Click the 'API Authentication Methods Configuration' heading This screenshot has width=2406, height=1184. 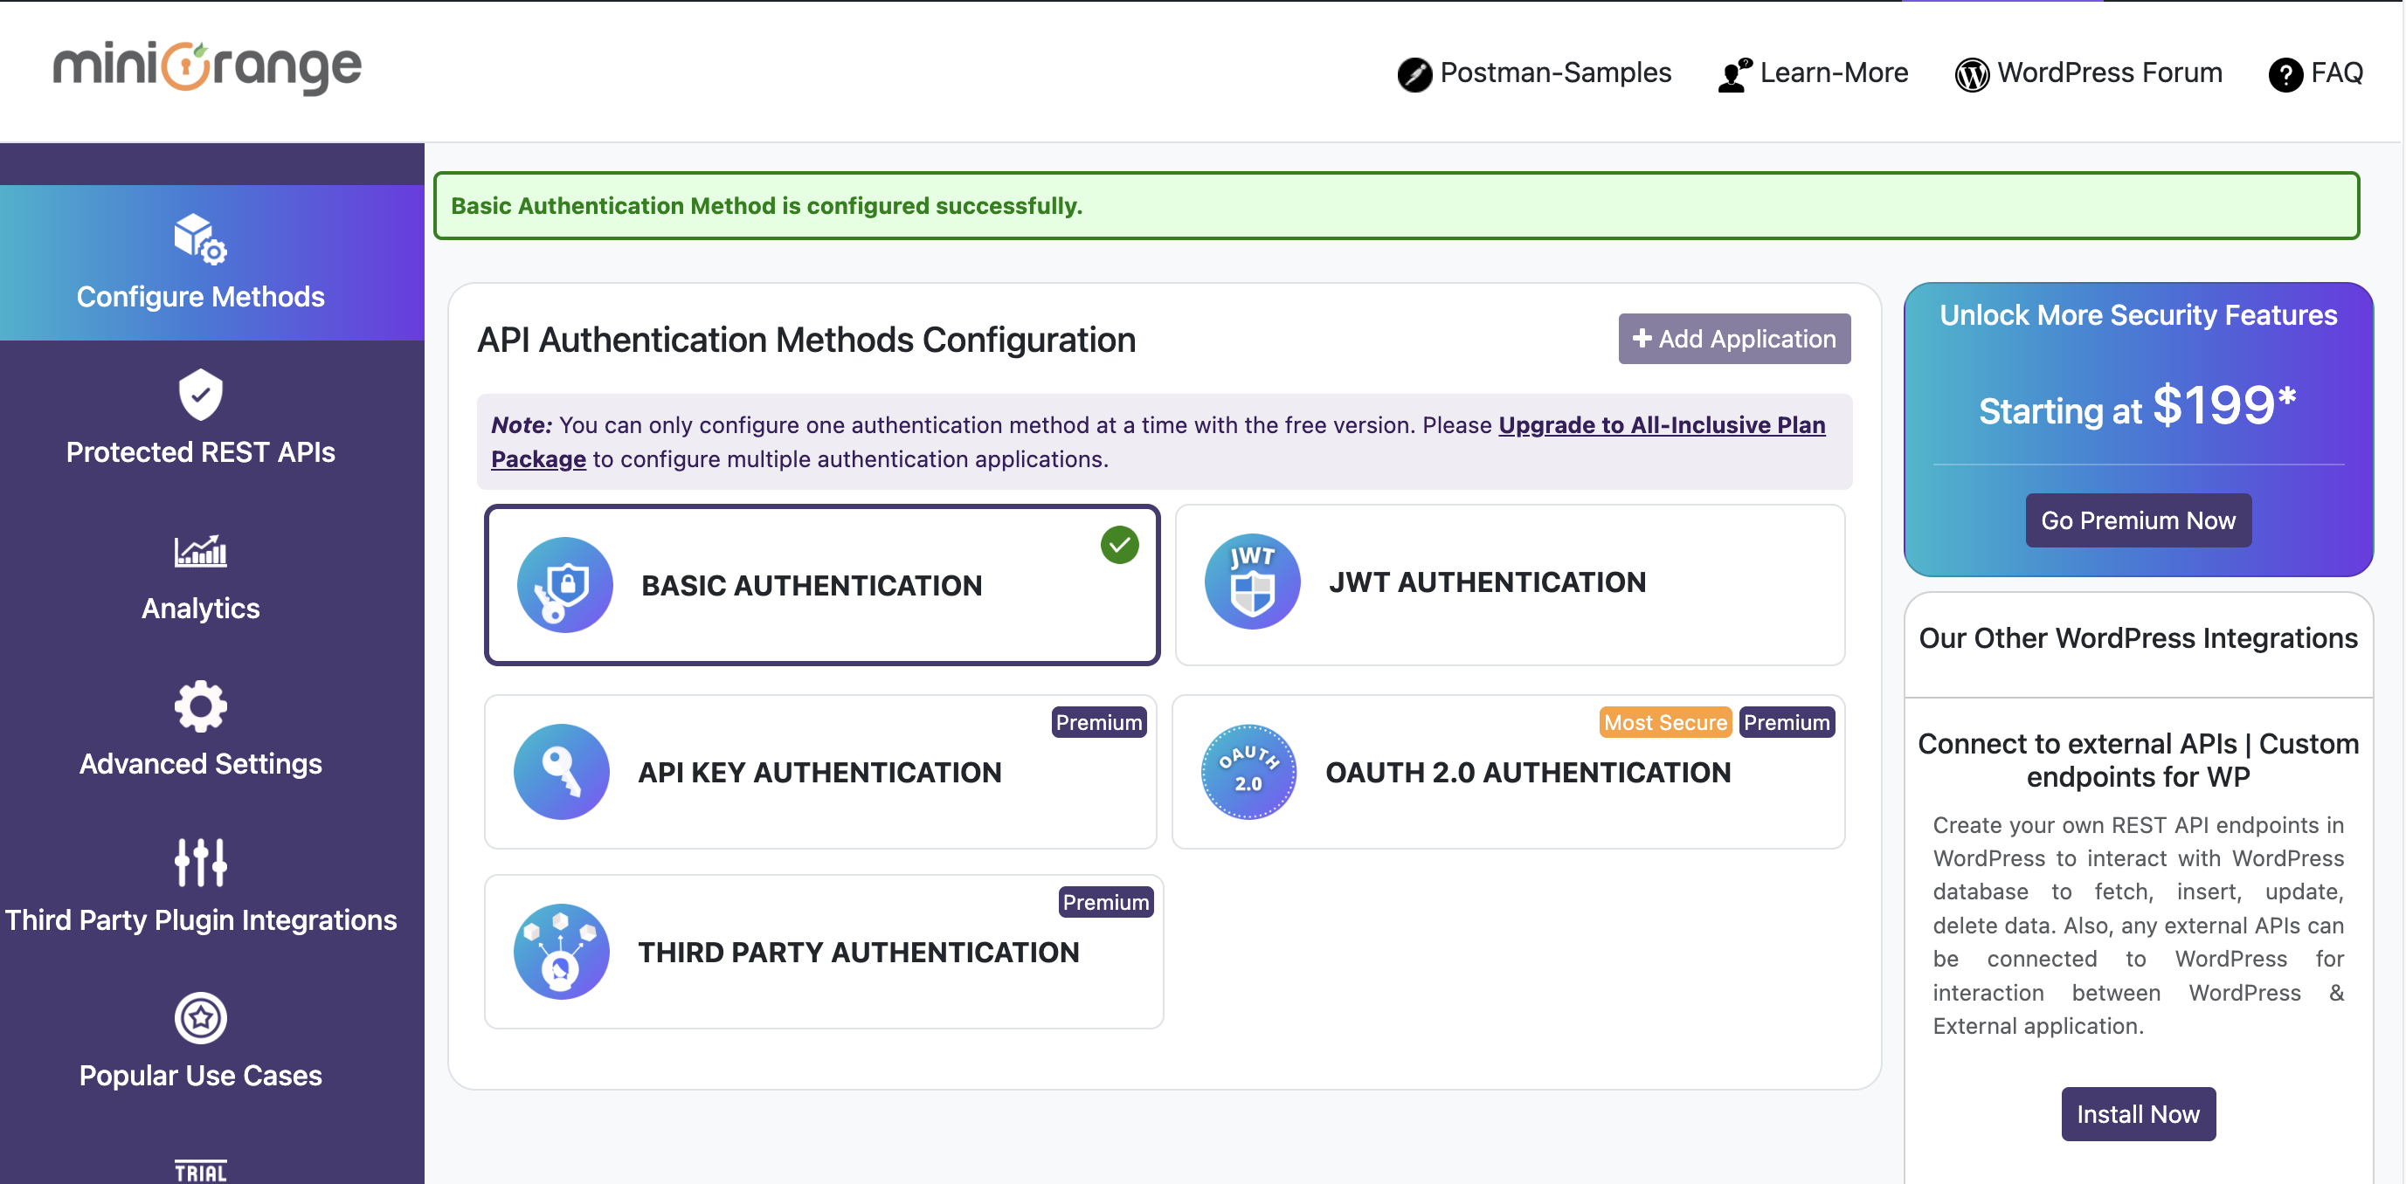806,340
